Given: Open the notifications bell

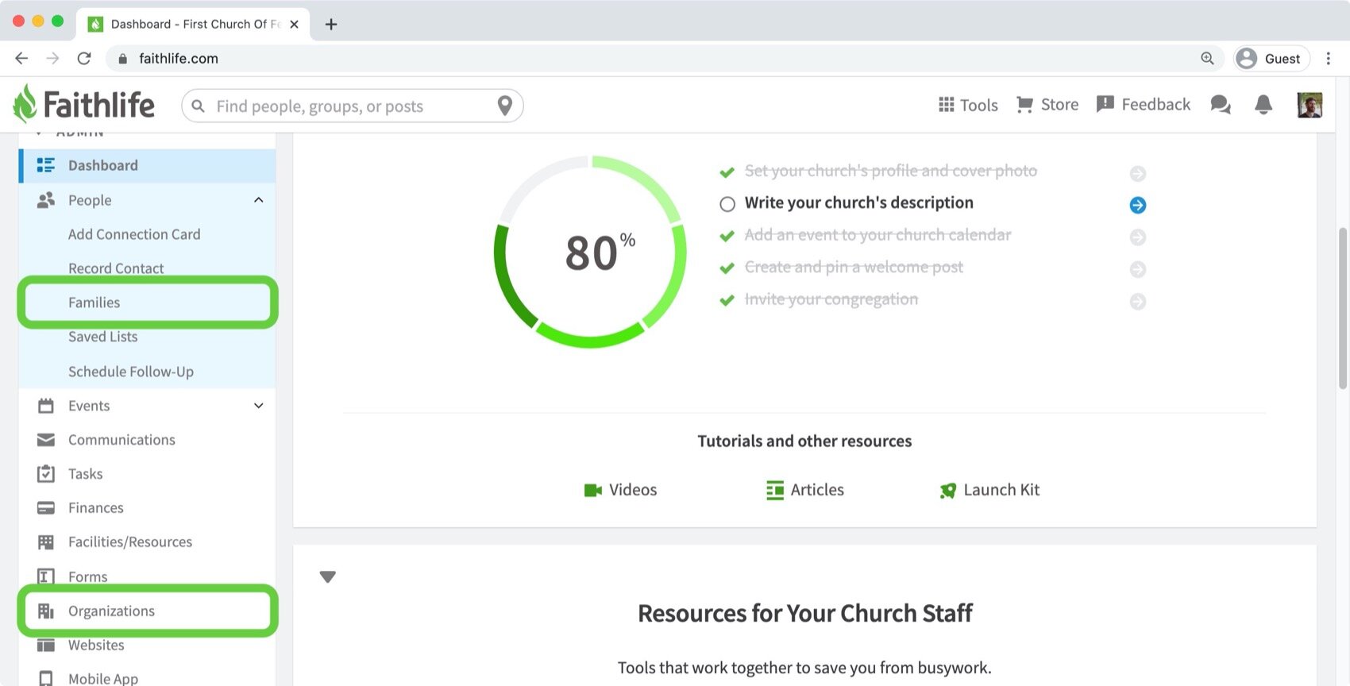Looking at the screenshot, I should click(1263, 105).
